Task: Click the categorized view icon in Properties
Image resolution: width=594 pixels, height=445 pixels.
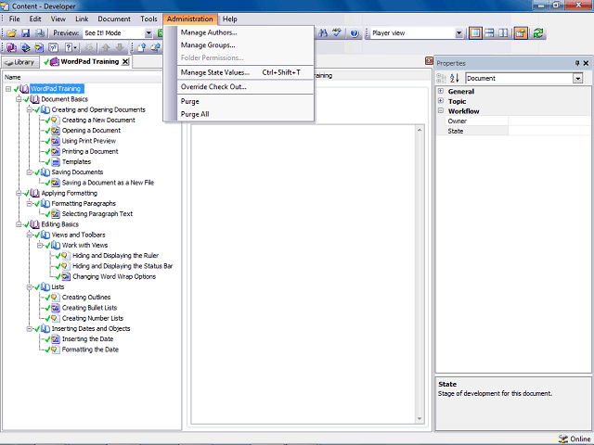Action: click(441, 78)
